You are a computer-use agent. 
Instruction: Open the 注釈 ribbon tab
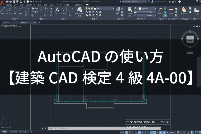coord(22,5)
